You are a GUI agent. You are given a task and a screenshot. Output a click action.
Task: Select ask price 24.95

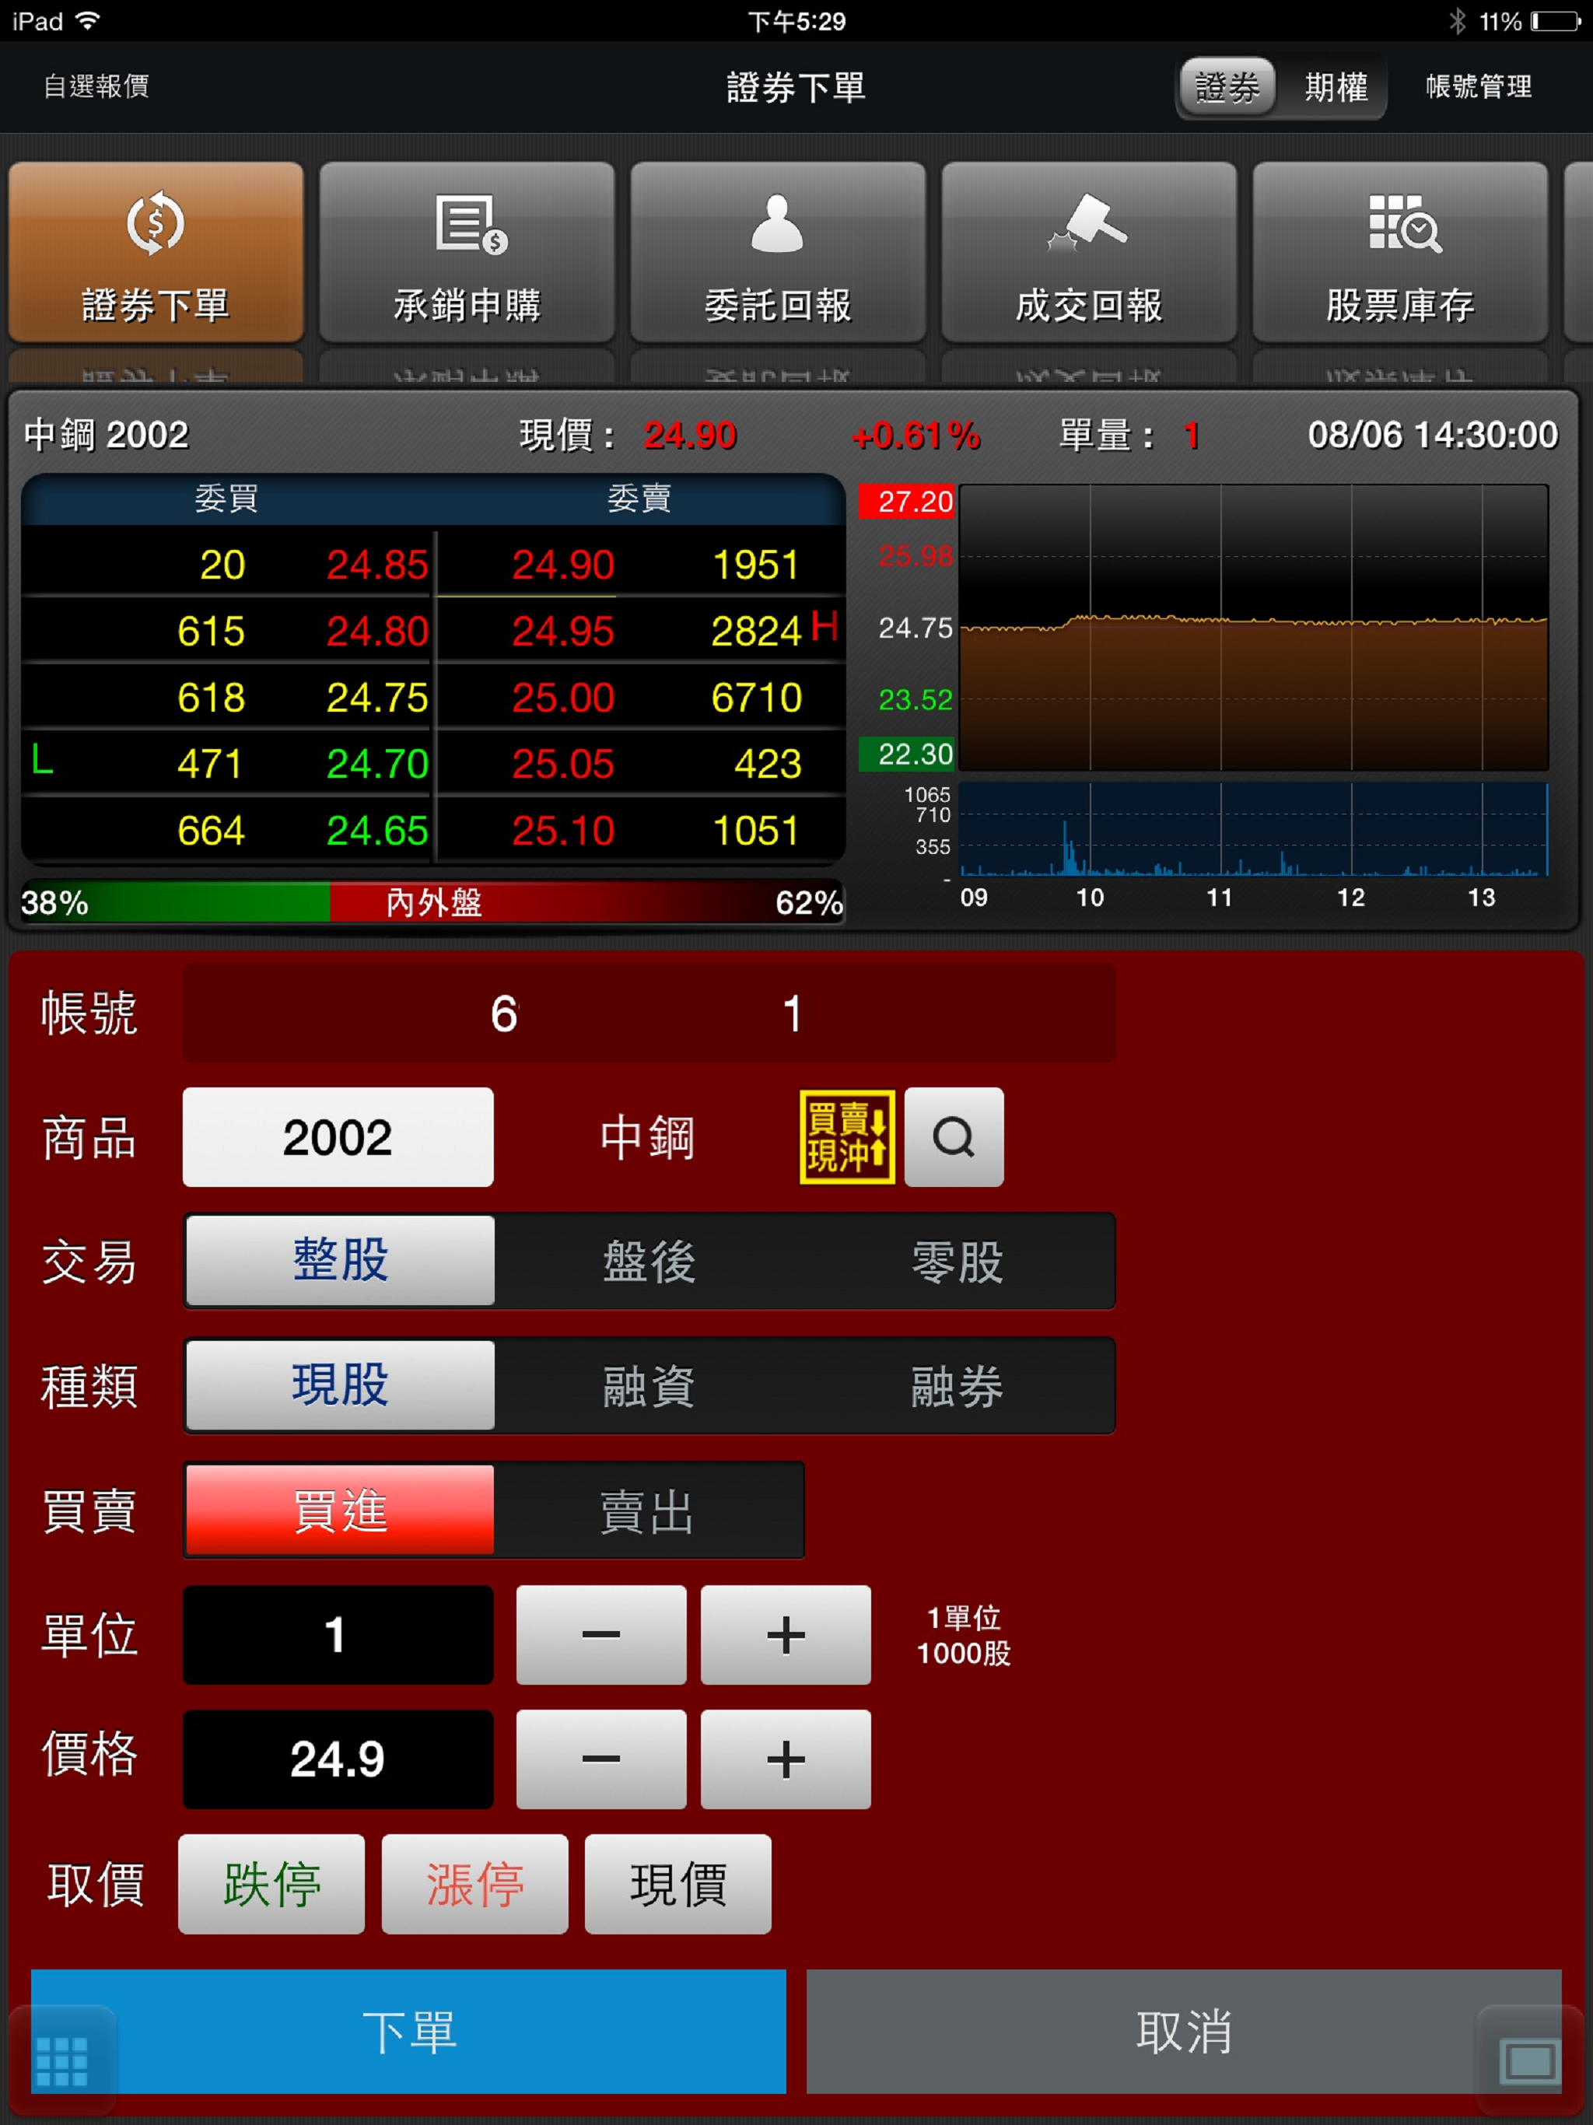click(563, 631)
